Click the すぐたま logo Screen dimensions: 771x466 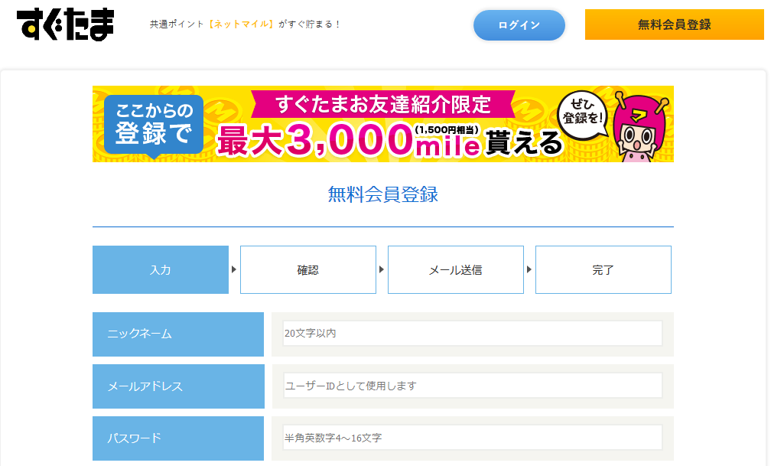66,24
